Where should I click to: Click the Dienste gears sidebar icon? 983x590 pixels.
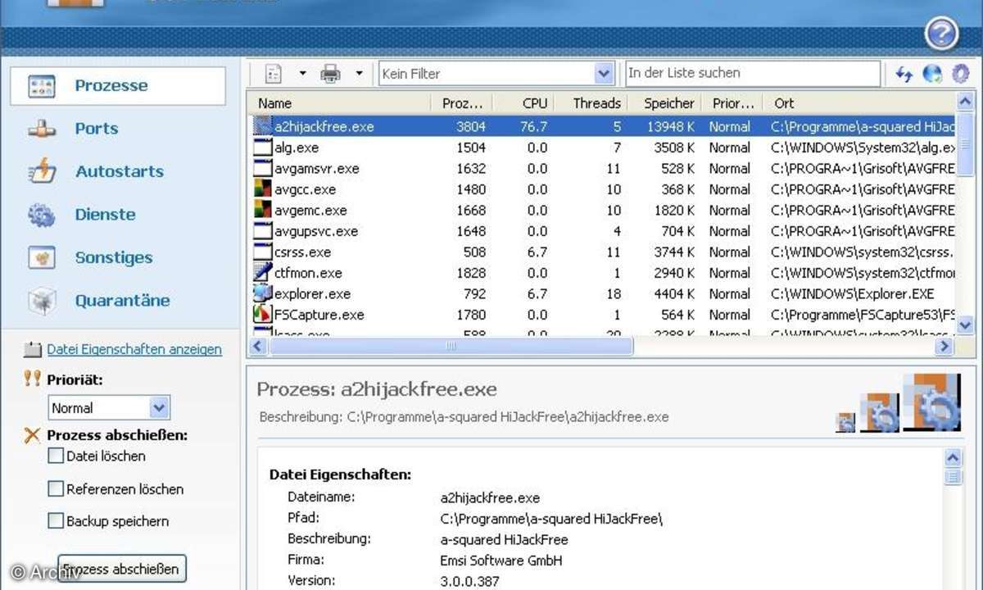(41, 215)
